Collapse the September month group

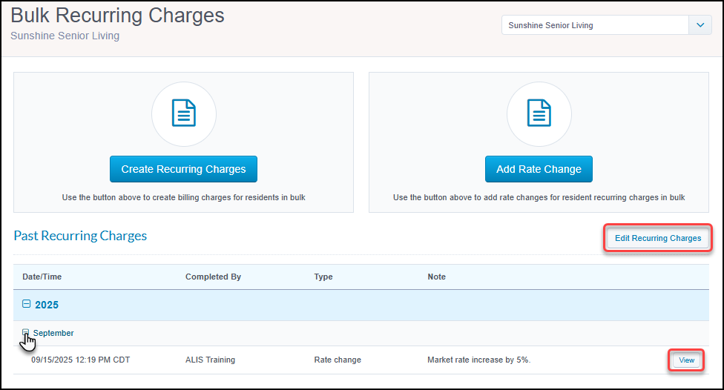[x=25, y=332]
